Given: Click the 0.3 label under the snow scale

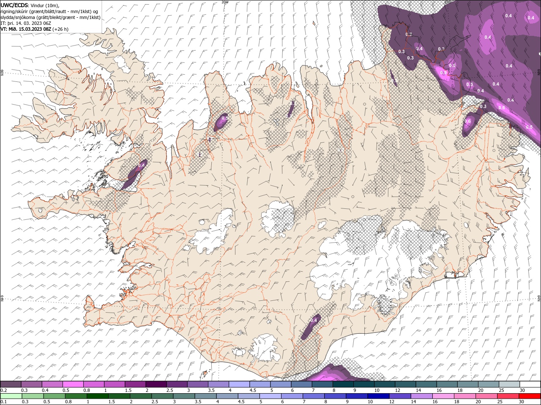Looking at the screenshot, I should point(25,390).
